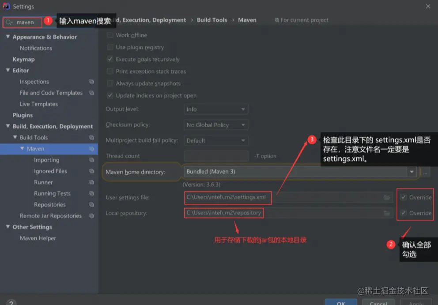Click the IntelliJ IDEA logo in title bar
Image resolution: width=438 pixels, height=305 pixels.
[6, 6]
